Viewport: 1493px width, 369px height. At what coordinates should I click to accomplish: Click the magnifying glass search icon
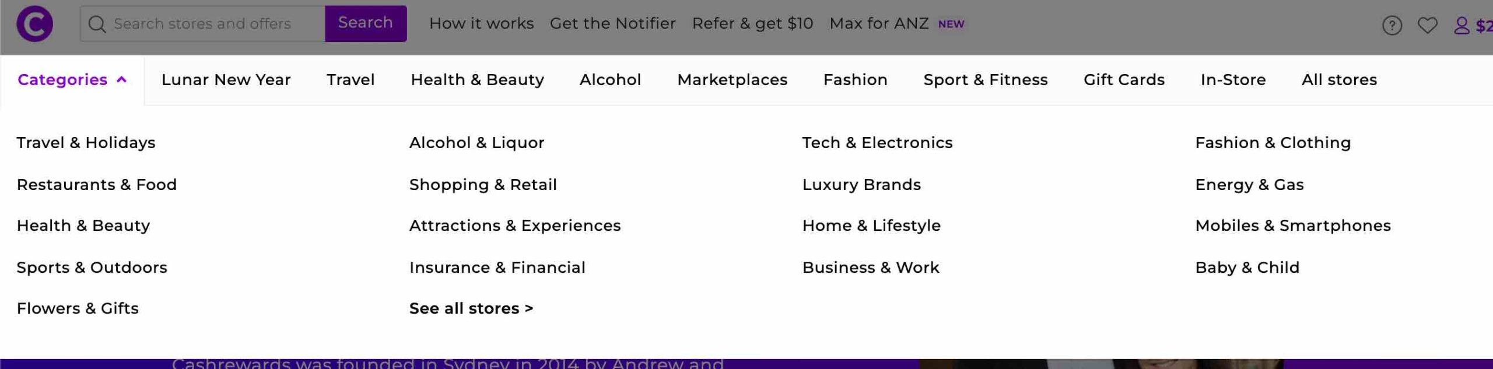tap(97, 24)
